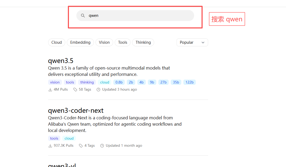Filter models by Embedding
Image resolution: width=286 pixels, height=167 pixels.
(x=80, y=42)
